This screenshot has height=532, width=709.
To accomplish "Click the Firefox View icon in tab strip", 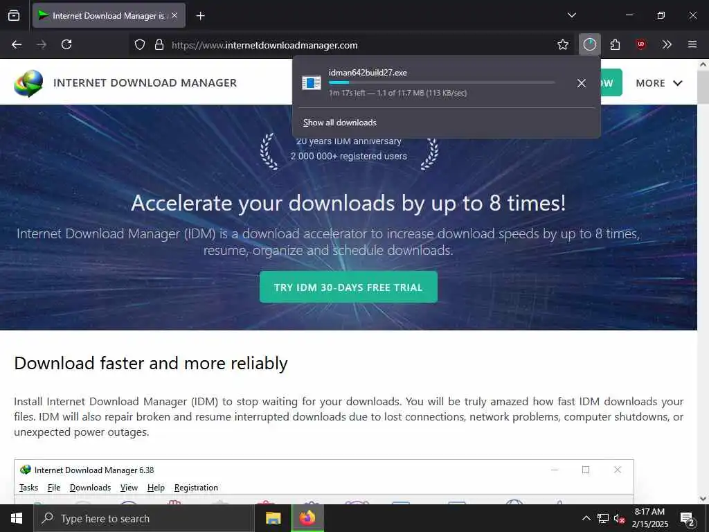I will (14, 15).
